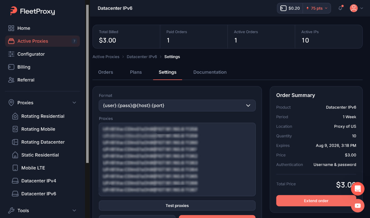The image size is (370, 218).
Task: Click the Datacenter IPv6 page title
Action: (115, 8)
